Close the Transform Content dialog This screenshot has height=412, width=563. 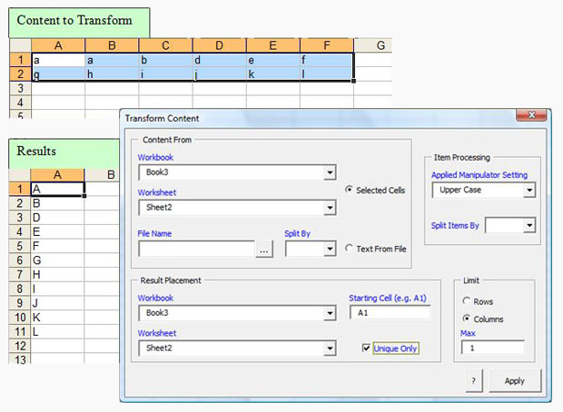tap(528, 117)
